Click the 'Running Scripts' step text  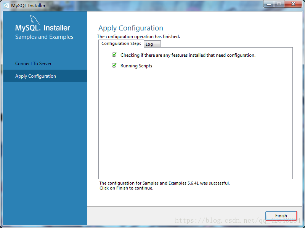[136, 66]
